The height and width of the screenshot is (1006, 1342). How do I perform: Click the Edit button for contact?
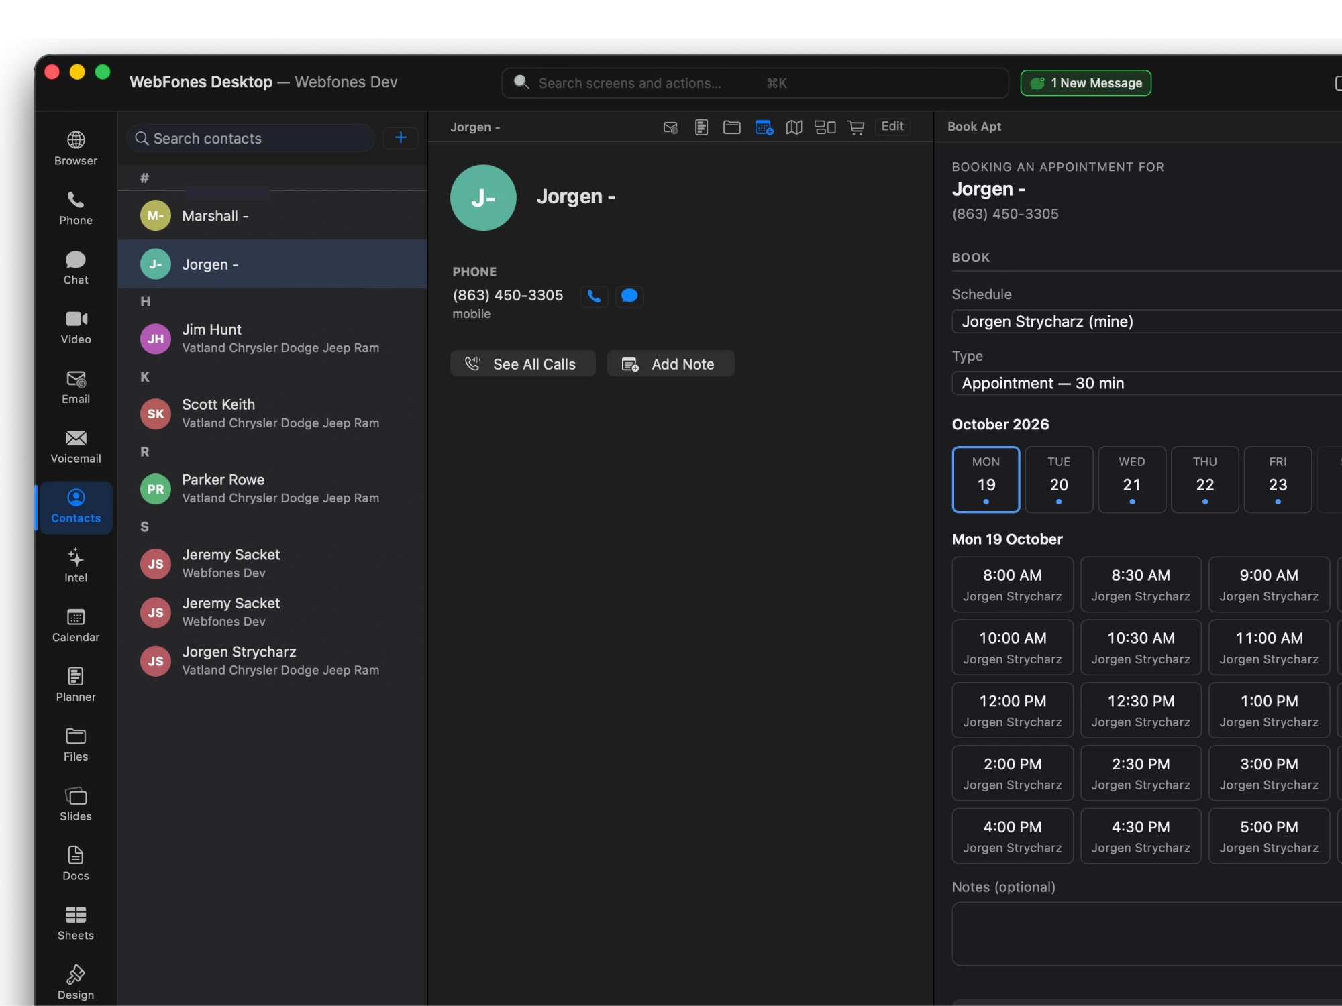(892, 127)
